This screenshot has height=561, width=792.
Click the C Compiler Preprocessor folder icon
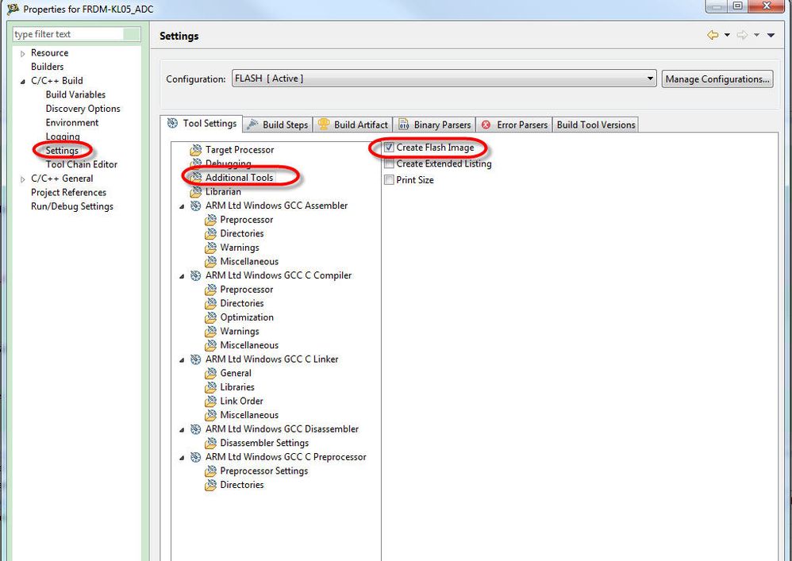pos(210,290)
